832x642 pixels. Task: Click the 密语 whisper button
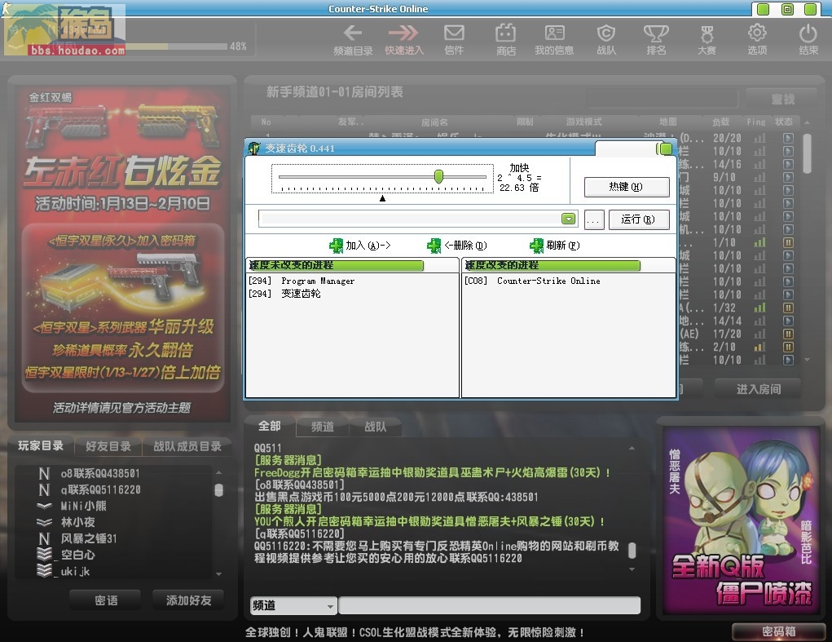coord(106,600)
